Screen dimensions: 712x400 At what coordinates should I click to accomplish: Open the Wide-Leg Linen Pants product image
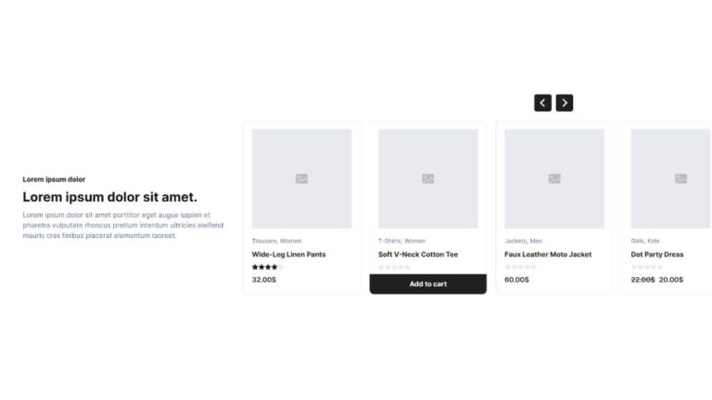tap(301, 179)
